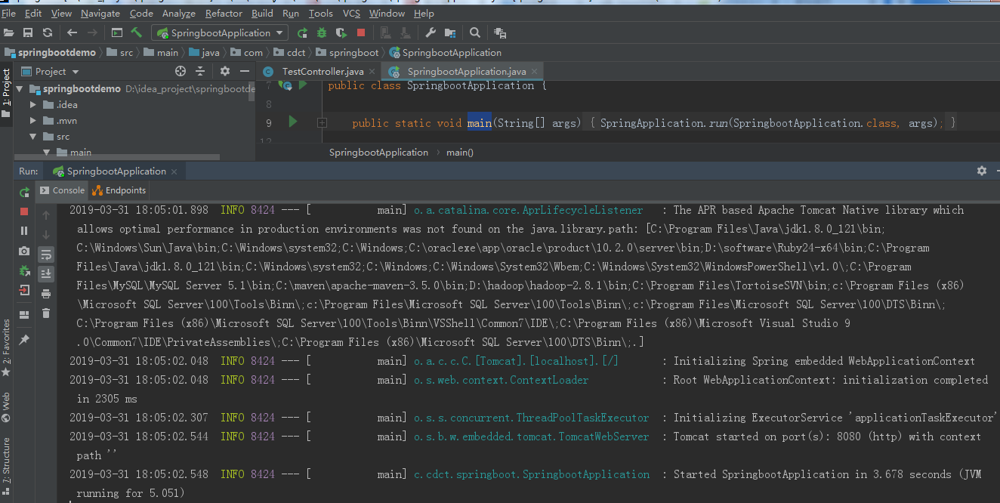This screenshot has width=1000, height=503.
Task: Collapse the main folder arrow in the tree
Action: coord(46,153)
